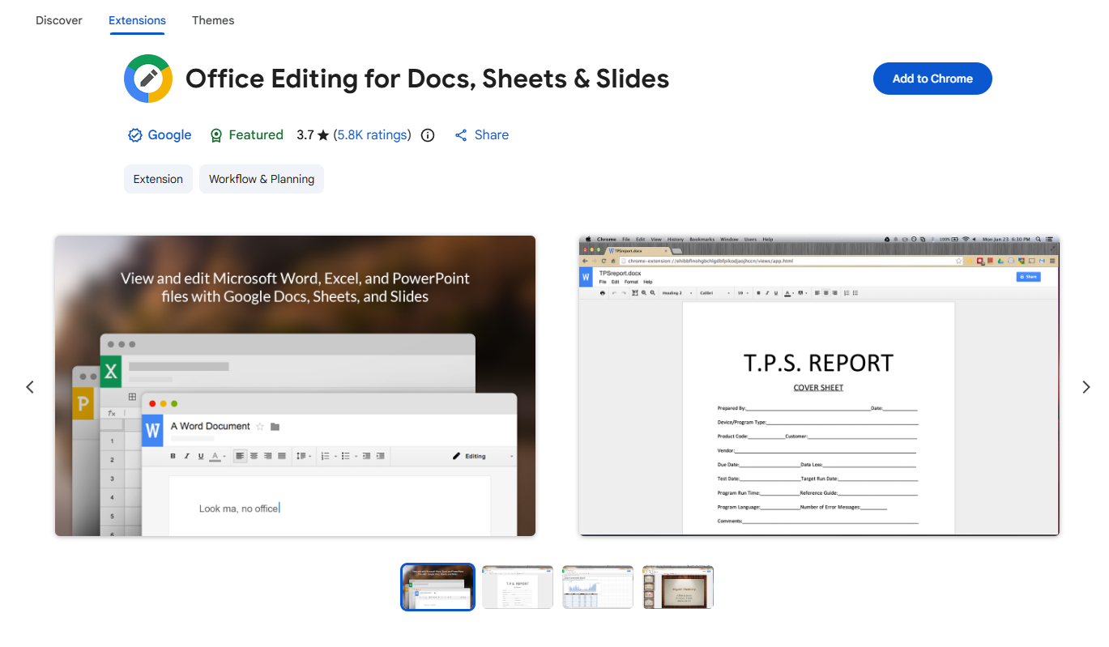
Task: Click the Calibri font dropdown in screenshot
Action: coord(714,292)
